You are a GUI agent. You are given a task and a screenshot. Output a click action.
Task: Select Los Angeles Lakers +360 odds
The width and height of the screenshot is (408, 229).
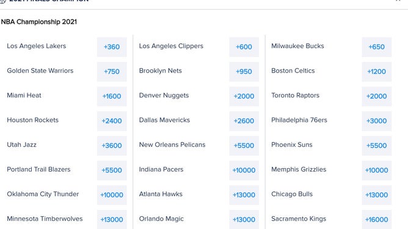[x=112, y=47]
